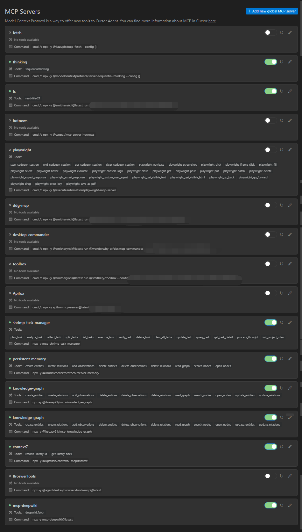Enable the toolbox server toggle
The width and height of the screenshot is (302, 532).
click(x=271, y=264)
